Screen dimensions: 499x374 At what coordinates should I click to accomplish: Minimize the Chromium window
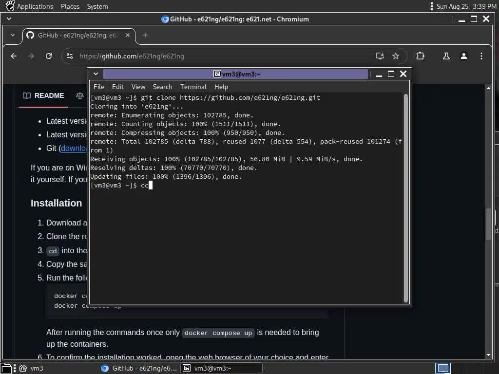(462, 19)
